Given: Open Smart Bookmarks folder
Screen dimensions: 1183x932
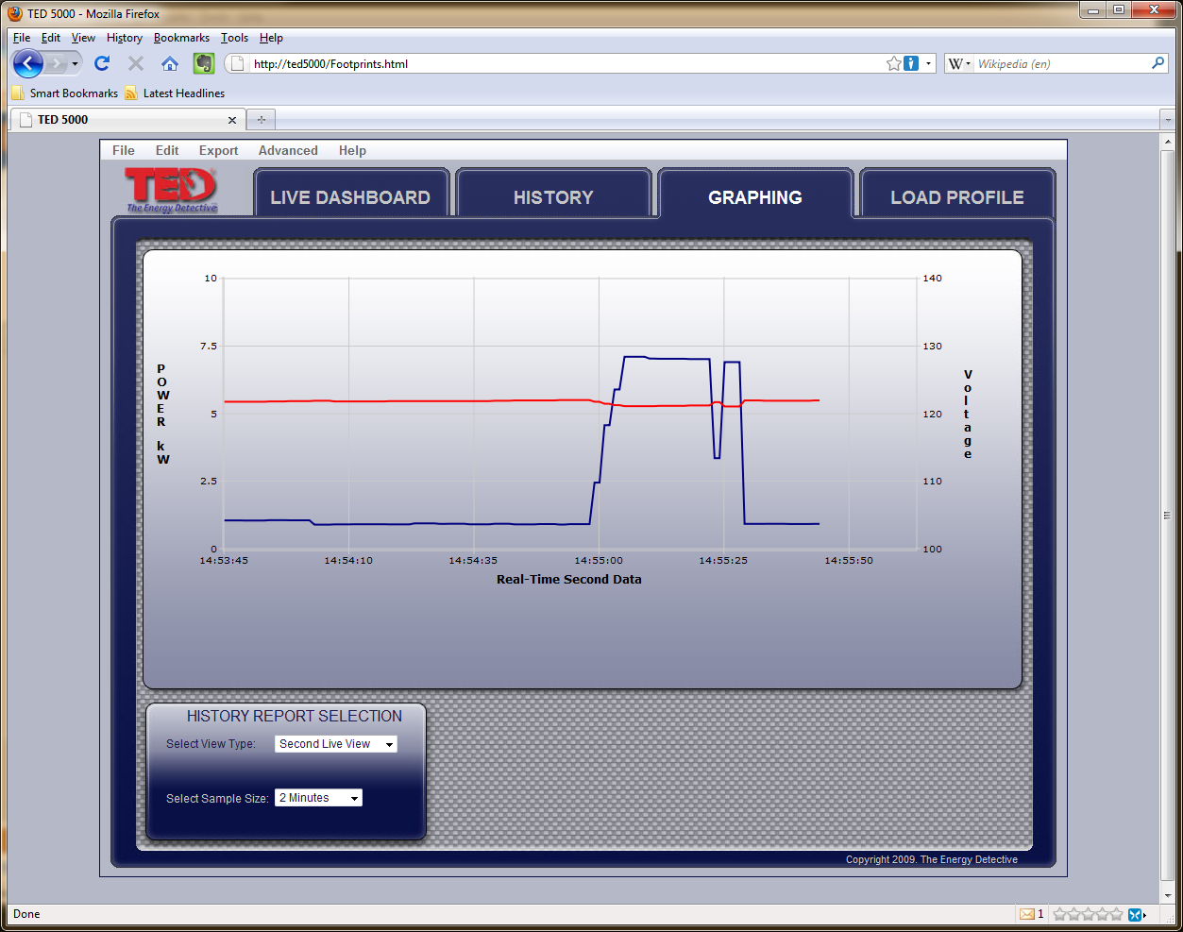Looking at the screenshot, I should (x=65, y=93).
